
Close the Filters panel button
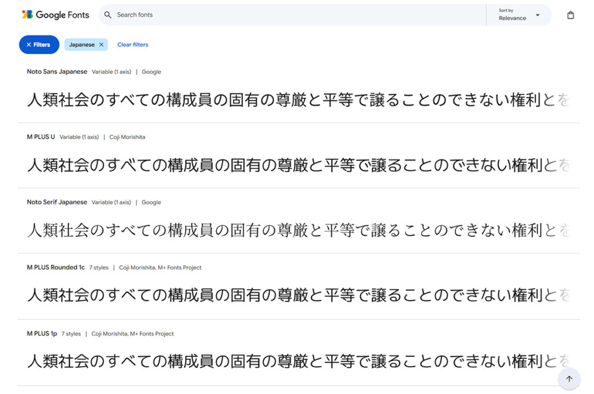pyautogui.click(x=39, y=45)
